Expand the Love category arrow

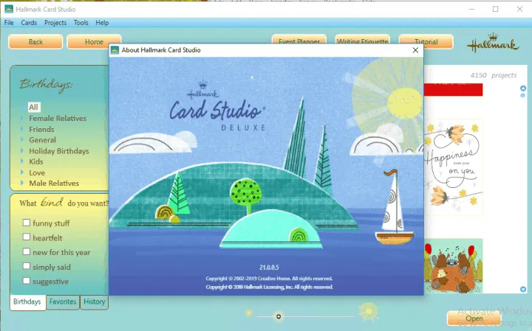tap(22, 172)
